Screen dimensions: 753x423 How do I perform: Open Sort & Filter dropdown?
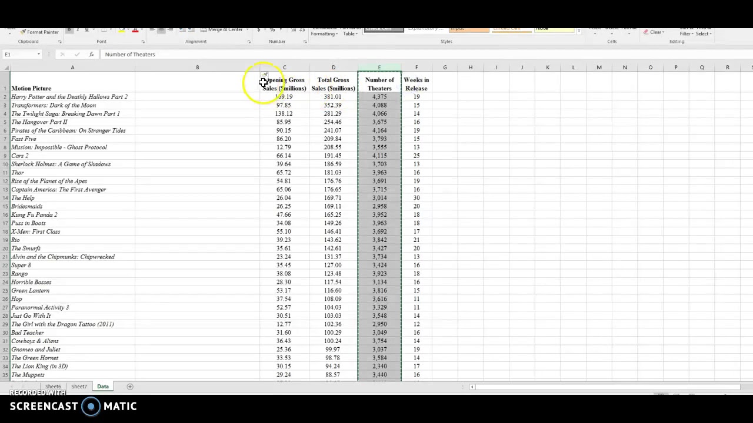pyautogui.click(x=687, y=33)
